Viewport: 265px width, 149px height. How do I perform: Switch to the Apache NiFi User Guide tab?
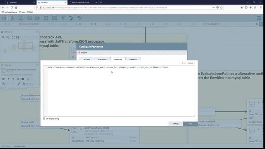[x=83, y=2]
